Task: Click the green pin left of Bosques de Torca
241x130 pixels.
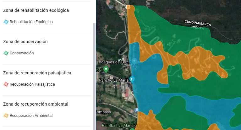Action: point(106,69)
